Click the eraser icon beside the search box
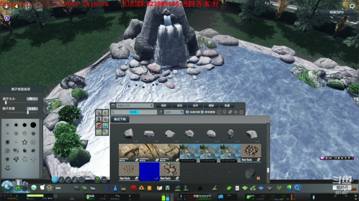Screen dimensions: 359x201 coord(161,112)
